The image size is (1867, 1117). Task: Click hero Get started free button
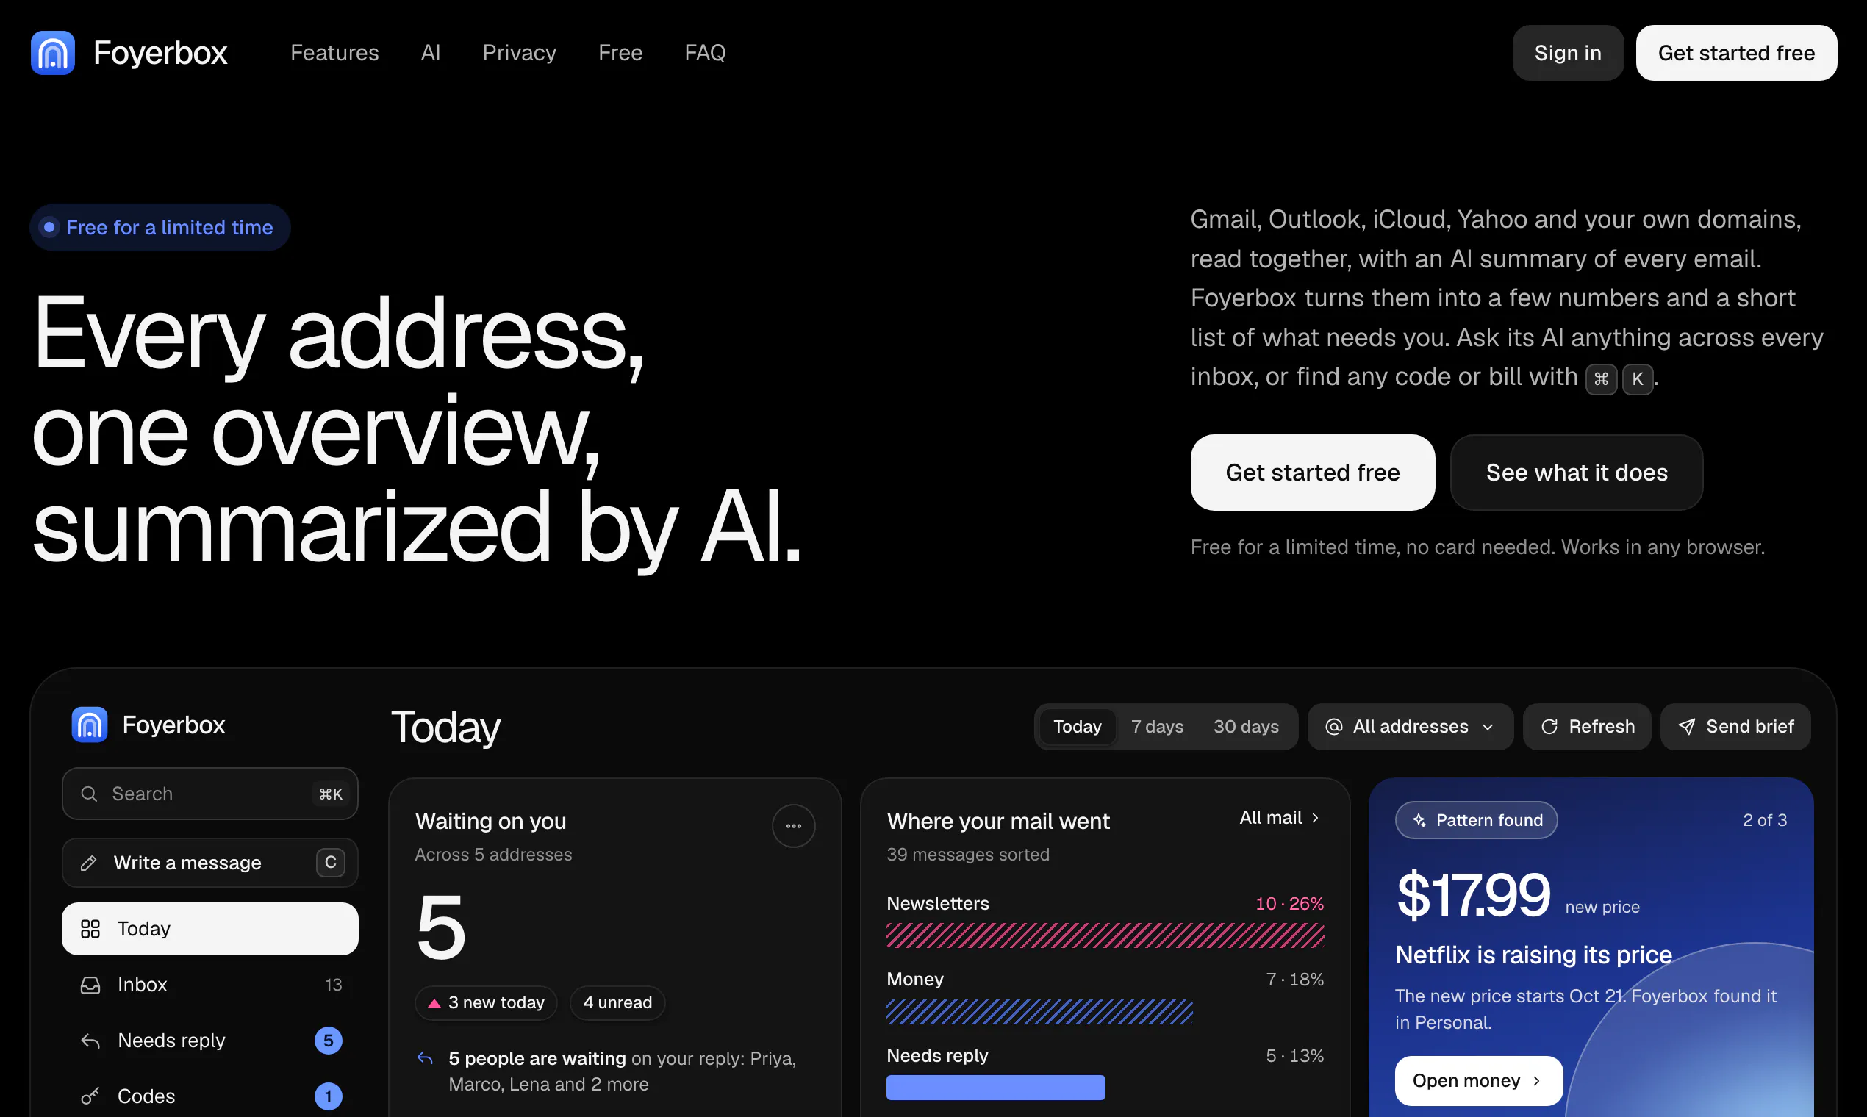tap(1312, 472)
